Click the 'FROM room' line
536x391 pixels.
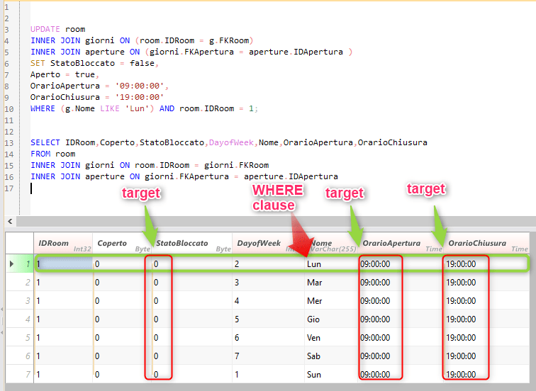pyautogui.click(x=53, y=154)
